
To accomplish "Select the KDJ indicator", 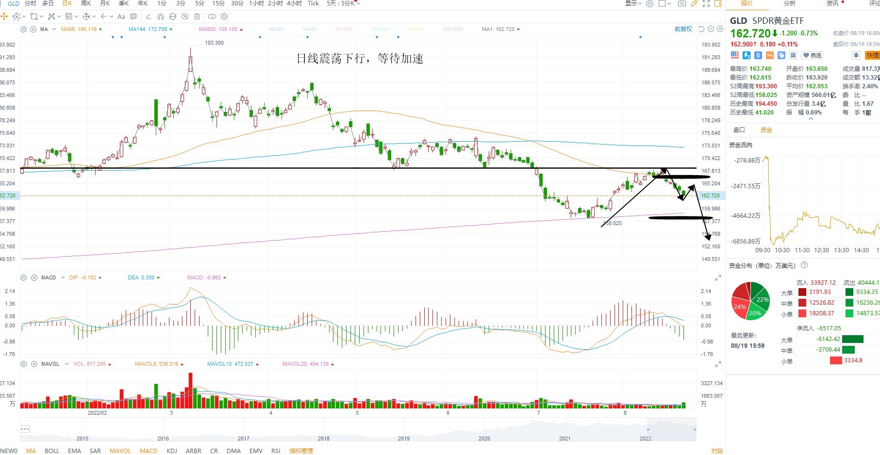I will [x=172, y=451].
